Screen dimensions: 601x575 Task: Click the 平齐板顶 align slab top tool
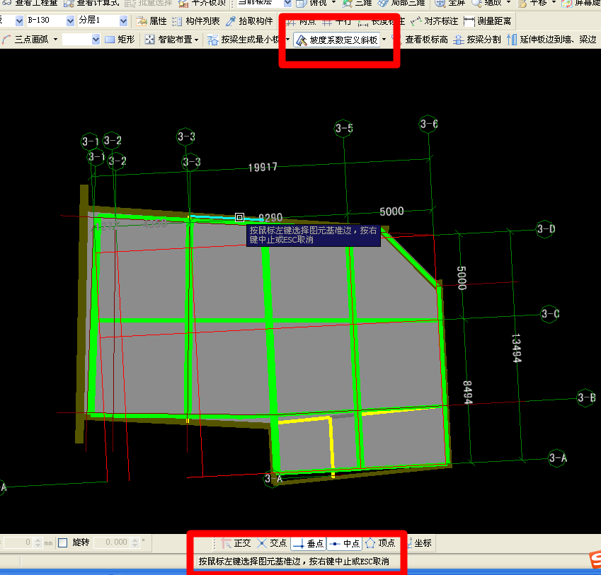click(x=203, y=3)
